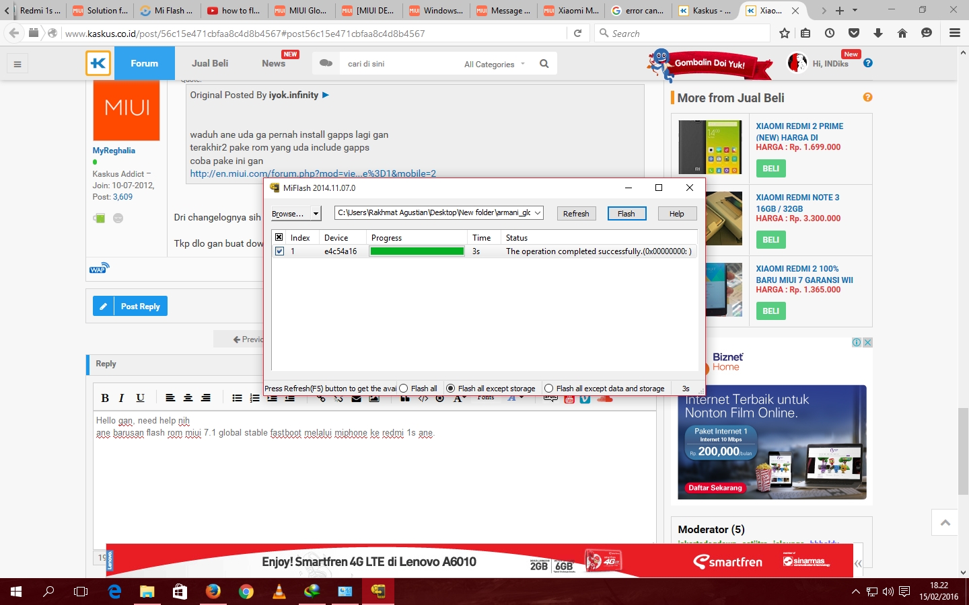Image resolution: width=969 pixels, height=605 pixels.
Task: Insert a bulleted list in the reply editor
Action: coord(237,398)
